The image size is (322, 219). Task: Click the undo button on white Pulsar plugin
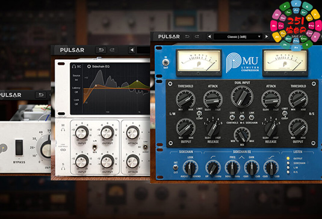click(x=101, y=50)
